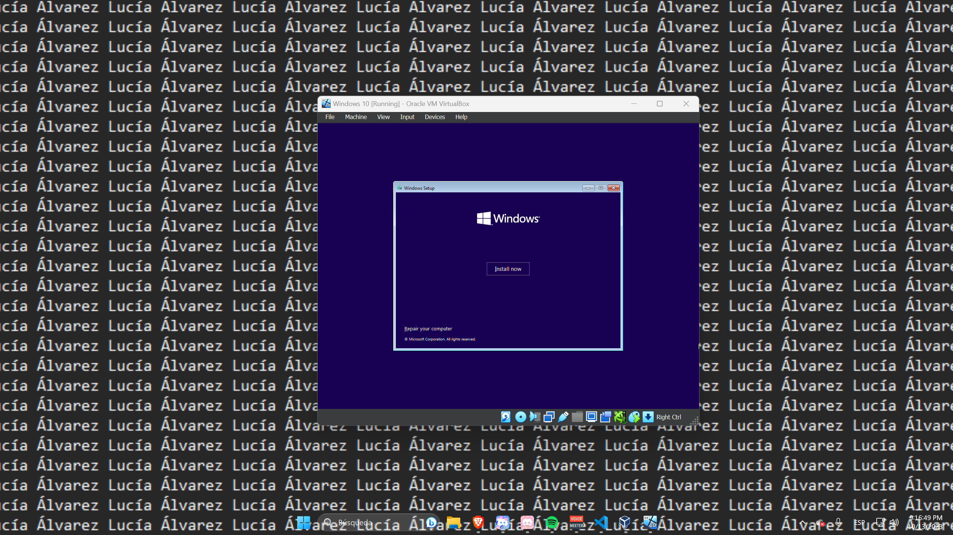Click the mouse integration status icon
Screen dimensions: 953x535
click(634, 417)
